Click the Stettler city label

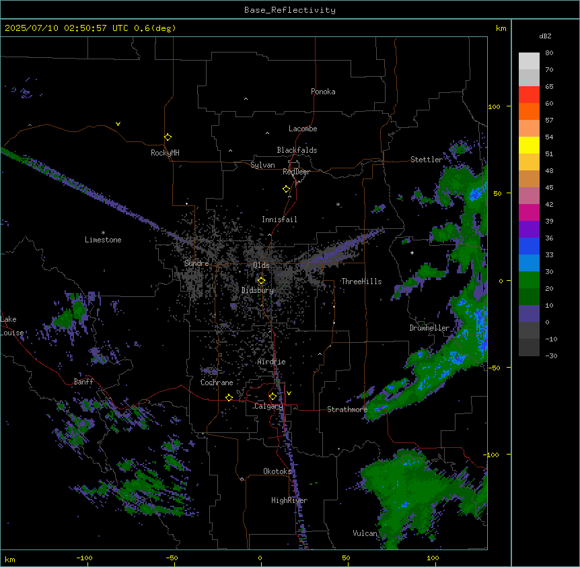point(427,160)
